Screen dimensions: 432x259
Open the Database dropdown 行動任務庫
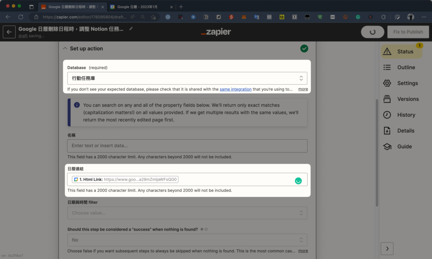187,78
